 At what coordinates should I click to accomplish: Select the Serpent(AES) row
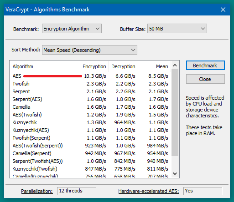click(x=90, y=99)
